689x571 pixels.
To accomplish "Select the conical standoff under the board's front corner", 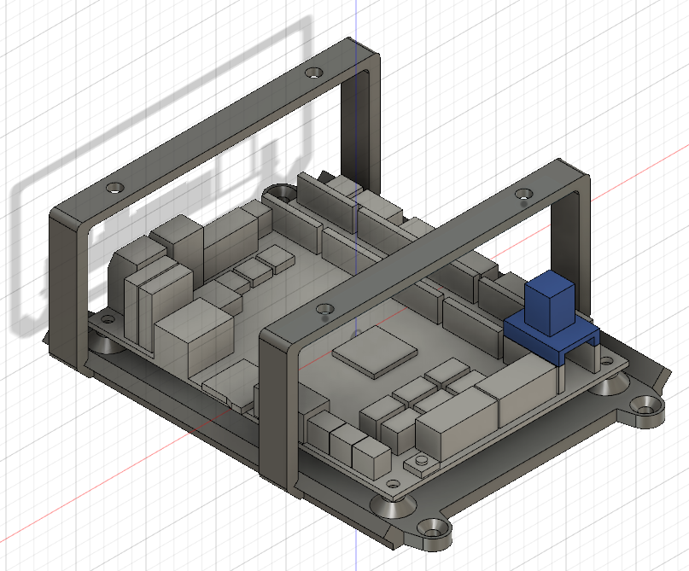I will click(393, 506).
